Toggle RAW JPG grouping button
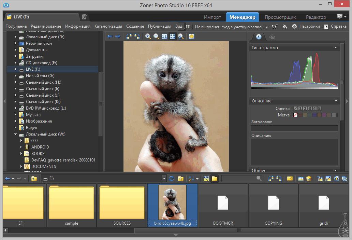Image resolution: width=352 pixels, height=240 pixels. [x=206, y=179]
